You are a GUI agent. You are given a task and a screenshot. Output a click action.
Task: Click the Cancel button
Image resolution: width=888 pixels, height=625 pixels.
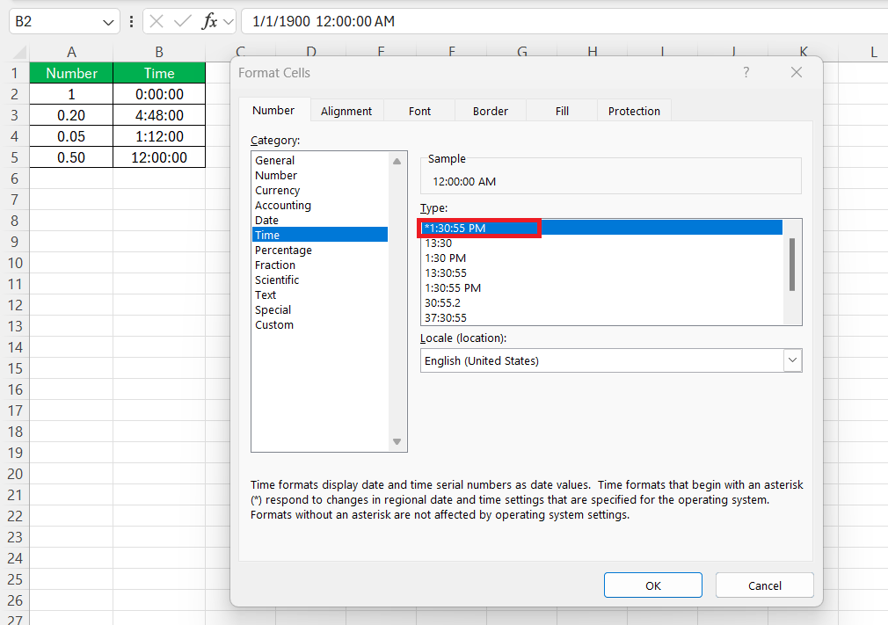click(765, 585)
